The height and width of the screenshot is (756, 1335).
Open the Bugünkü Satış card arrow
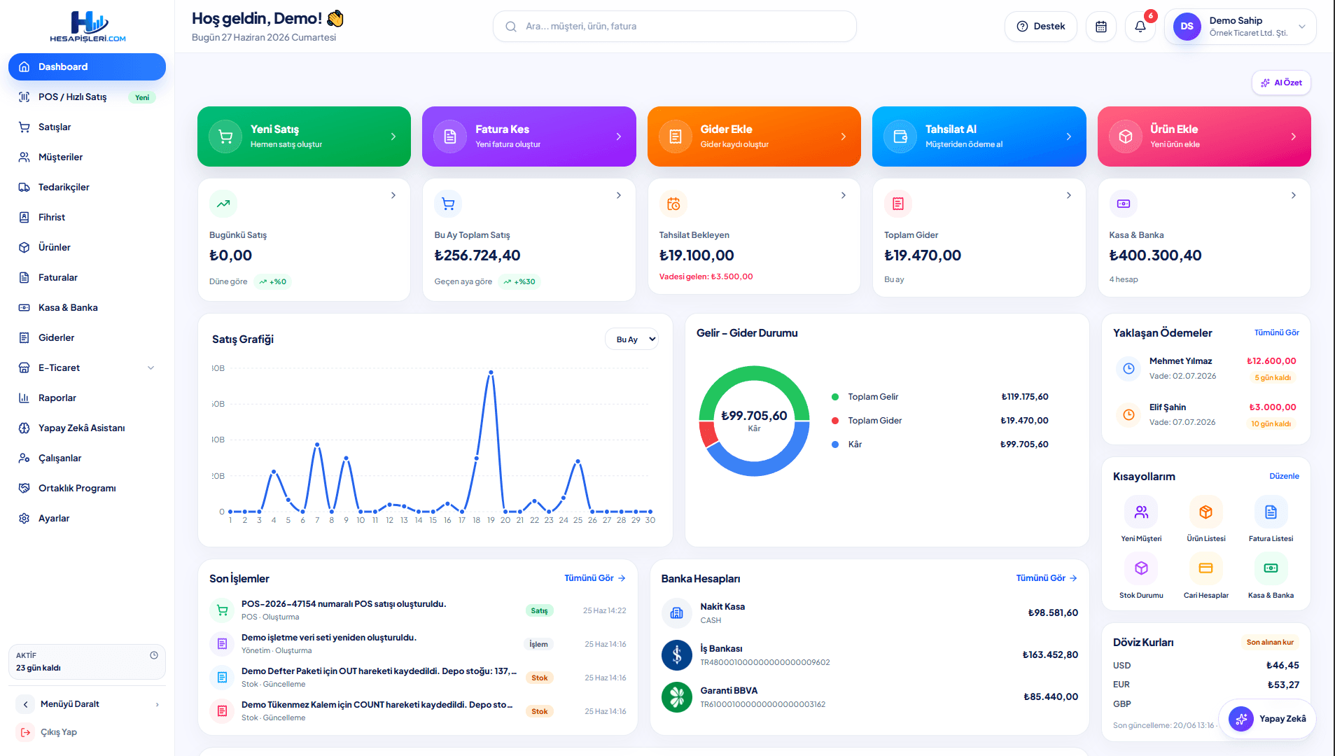pyautogui.click(x=393, y=195)
